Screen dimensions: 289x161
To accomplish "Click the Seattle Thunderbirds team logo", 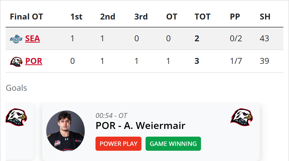I will 16,39.
